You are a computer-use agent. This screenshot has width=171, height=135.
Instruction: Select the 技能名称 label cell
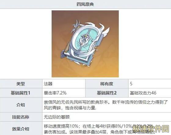(x=21, y=117)
